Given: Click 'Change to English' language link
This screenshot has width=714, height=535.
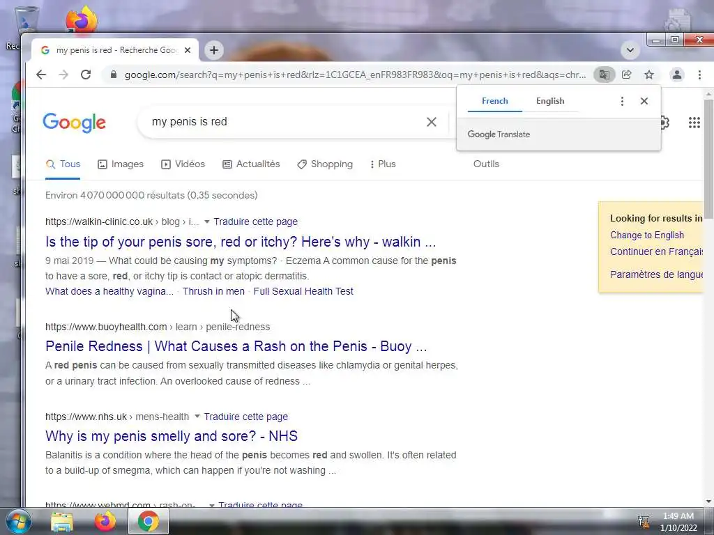Looking at the screenshot, I should point(646,235).
